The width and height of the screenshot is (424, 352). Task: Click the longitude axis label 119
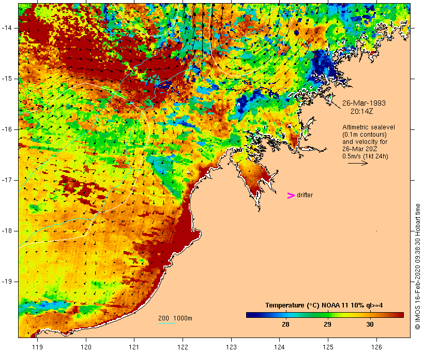click(37, 347)
